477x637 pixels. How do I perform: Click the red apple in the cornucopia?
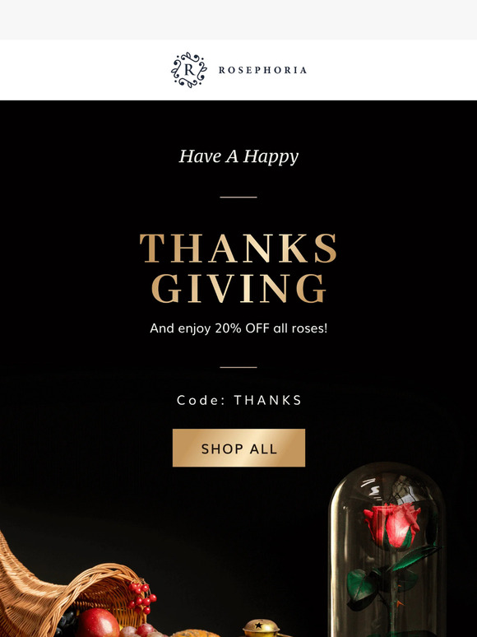97,623
